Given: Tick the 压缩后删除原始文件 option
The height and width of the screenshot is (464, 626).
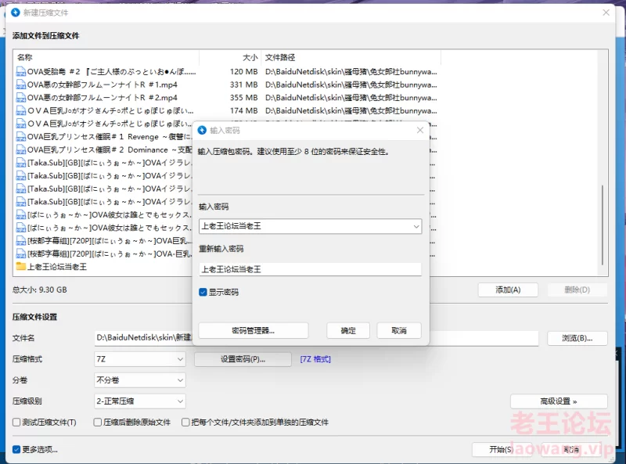Looking at the screenshot, I should click(x=96, y=423).
